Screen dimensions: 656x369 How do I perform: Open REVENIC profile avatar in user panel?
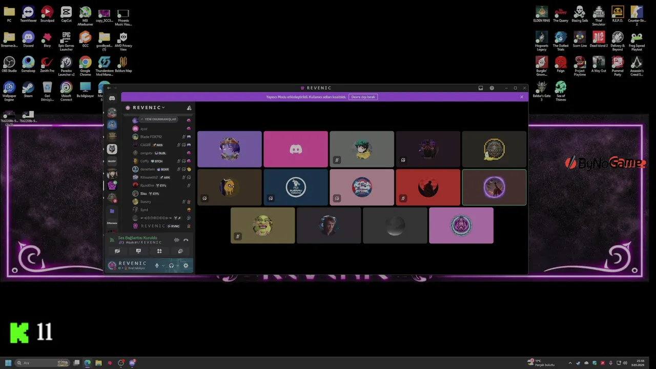tap(112, 265)
